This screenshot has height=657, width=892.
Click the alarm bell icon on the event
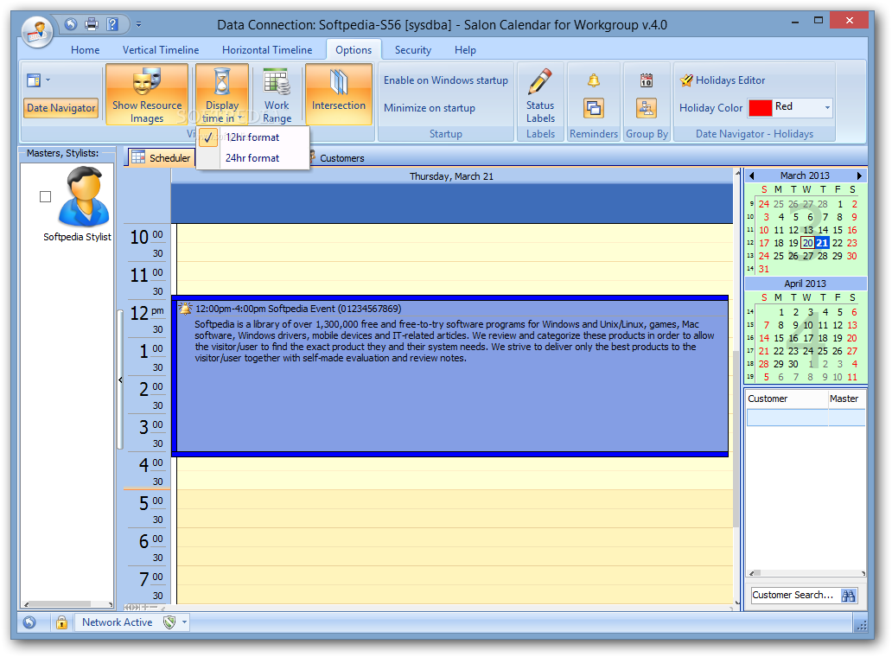pyautogui.click(x=185, y=309)
